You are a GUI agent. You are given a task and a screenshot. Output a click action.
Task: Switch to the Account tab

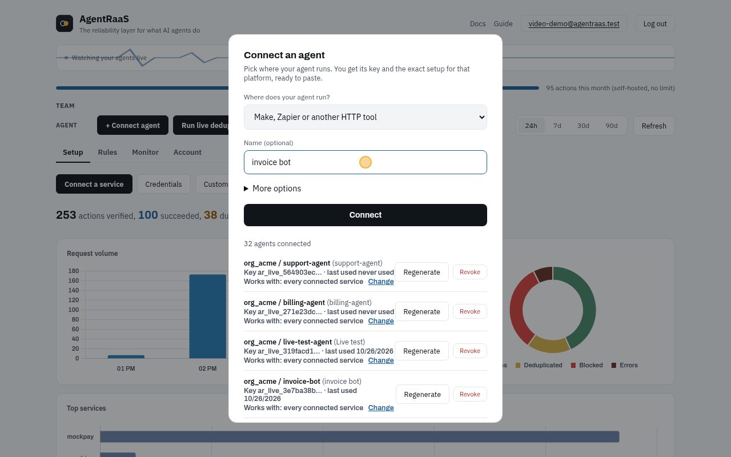pyautogui.click(x=187, y=153)
